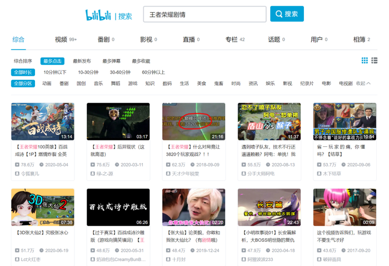
Task: Sort by 最多点击
Action: tap(52, 61)
